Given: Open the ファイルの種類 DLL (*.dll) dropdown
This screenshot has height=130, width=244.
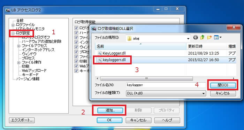Looking at the screenshot, I should coord(203,93).
